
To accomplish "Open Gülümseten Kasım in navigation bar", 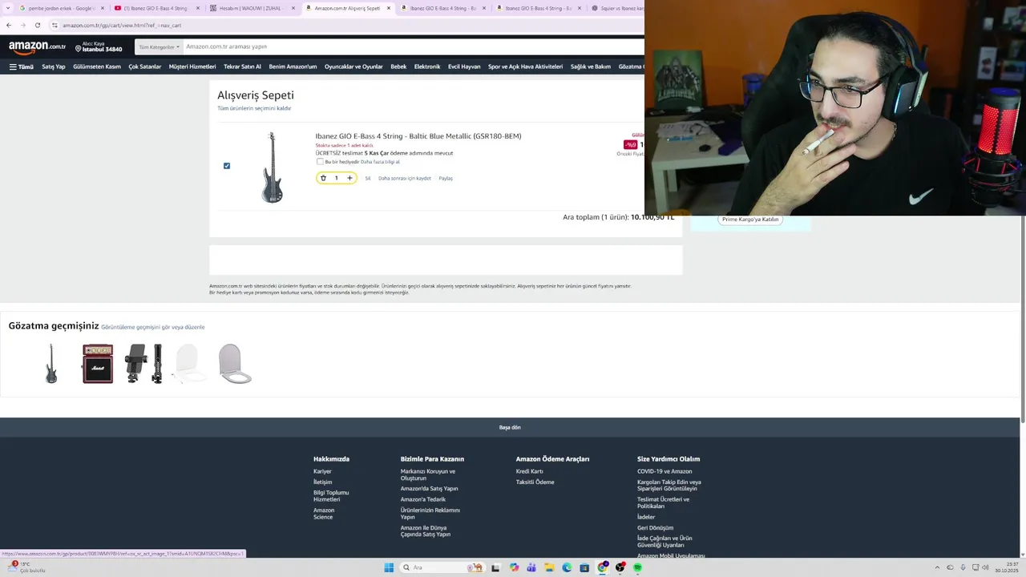I will [97, 67].
